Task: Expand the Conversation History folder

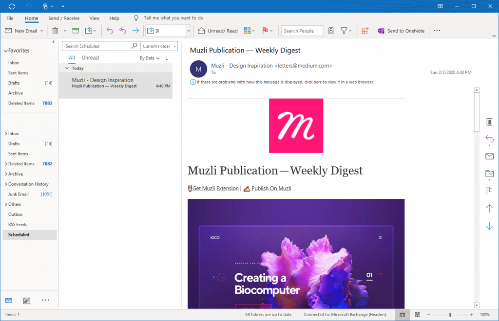Action: pyautogui.click(x=6, y=184)
